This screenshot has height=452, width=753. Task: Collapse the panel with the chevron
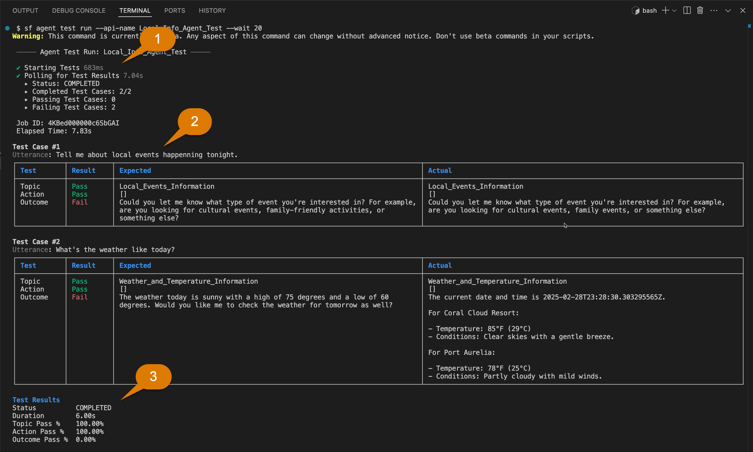coord(728,11)
